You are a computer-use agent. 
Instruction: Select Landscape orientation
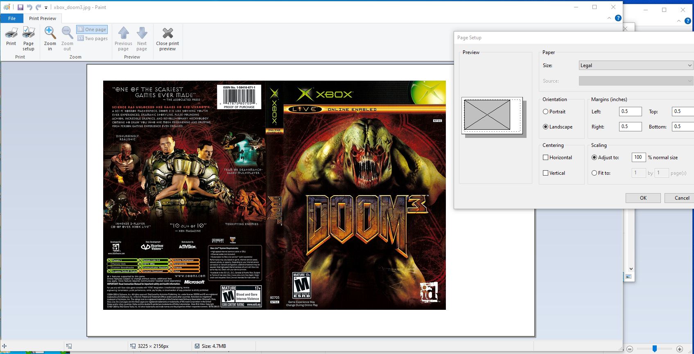[558, 127]
